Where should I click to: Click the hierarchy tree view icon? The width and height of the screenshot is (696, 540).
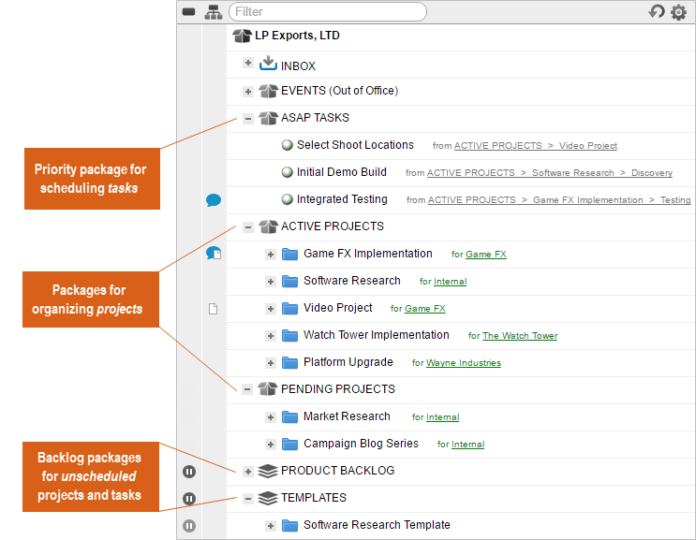pos(214,12)
